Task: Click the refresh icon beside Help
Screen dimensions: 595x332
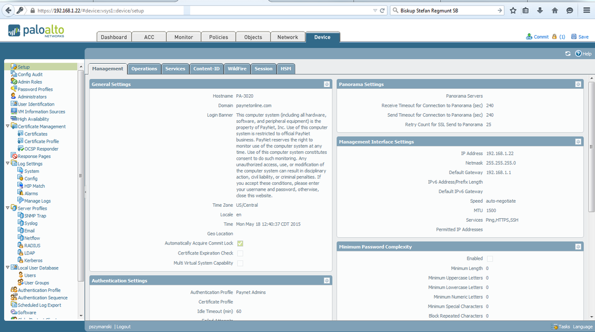Action: point(568,54)
